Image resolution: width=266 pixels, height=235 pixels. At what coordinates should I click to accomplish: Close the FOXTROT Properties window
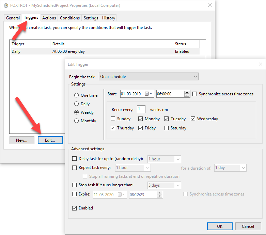tap(210, 5)
